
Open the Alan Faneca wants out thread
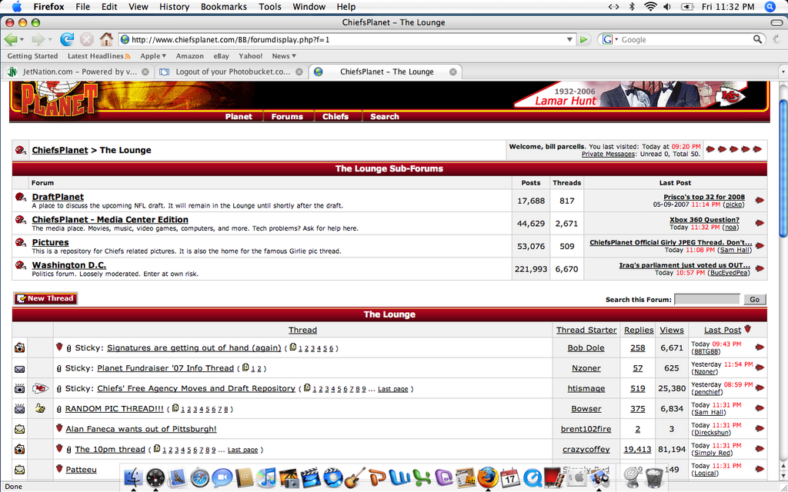click(x=142, y=429)
